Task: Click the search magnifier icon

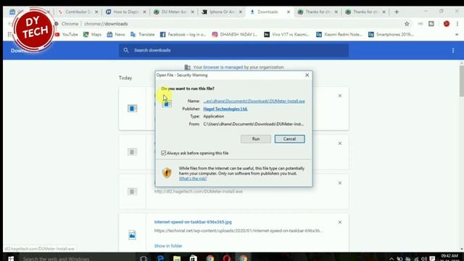Action: point(126,50)
